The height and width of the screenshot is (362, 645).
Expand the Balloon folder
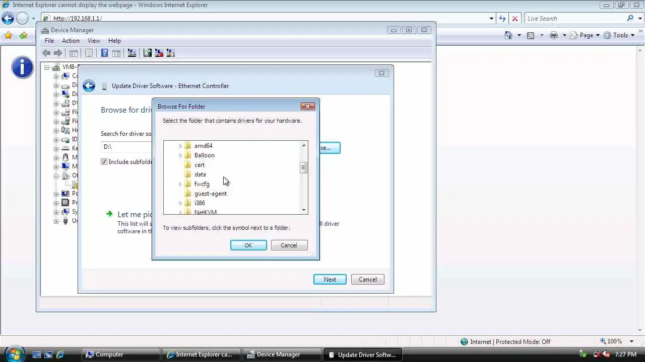tap(180, 155)
